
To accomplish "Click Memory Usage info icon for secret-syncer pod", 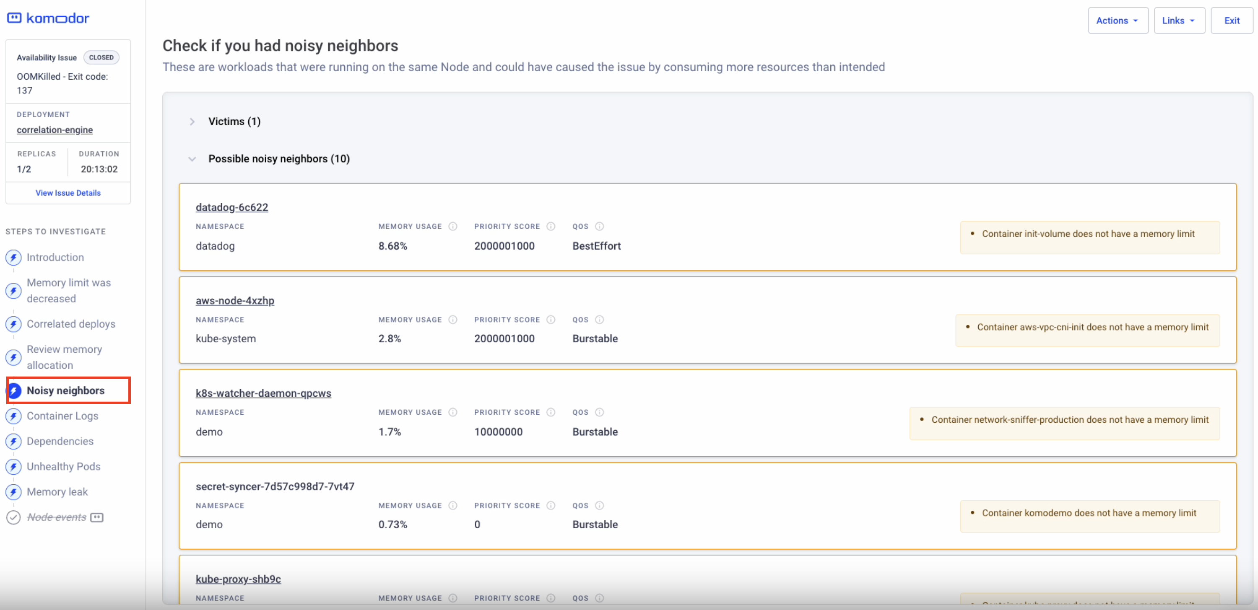I will click(453, 506).
